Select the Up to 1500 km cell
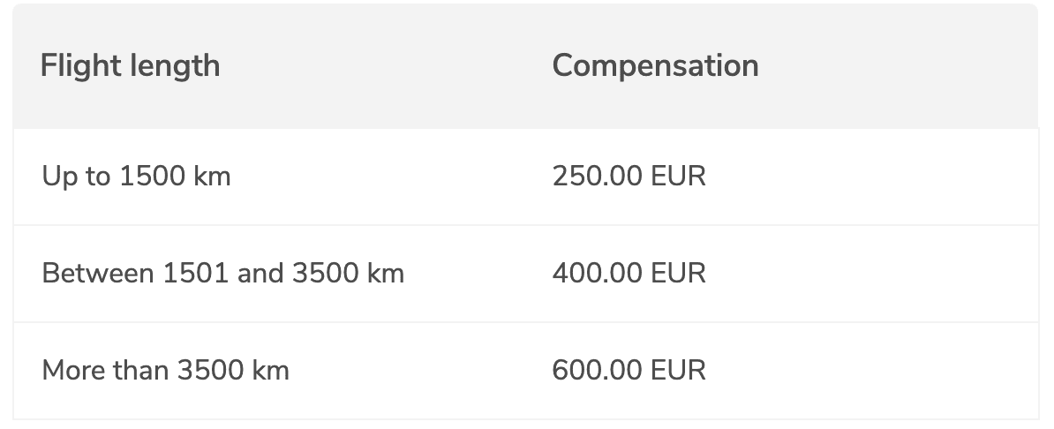Image resolution: width=1054 pixels, height=429 pixels. [x=137, y=177]
